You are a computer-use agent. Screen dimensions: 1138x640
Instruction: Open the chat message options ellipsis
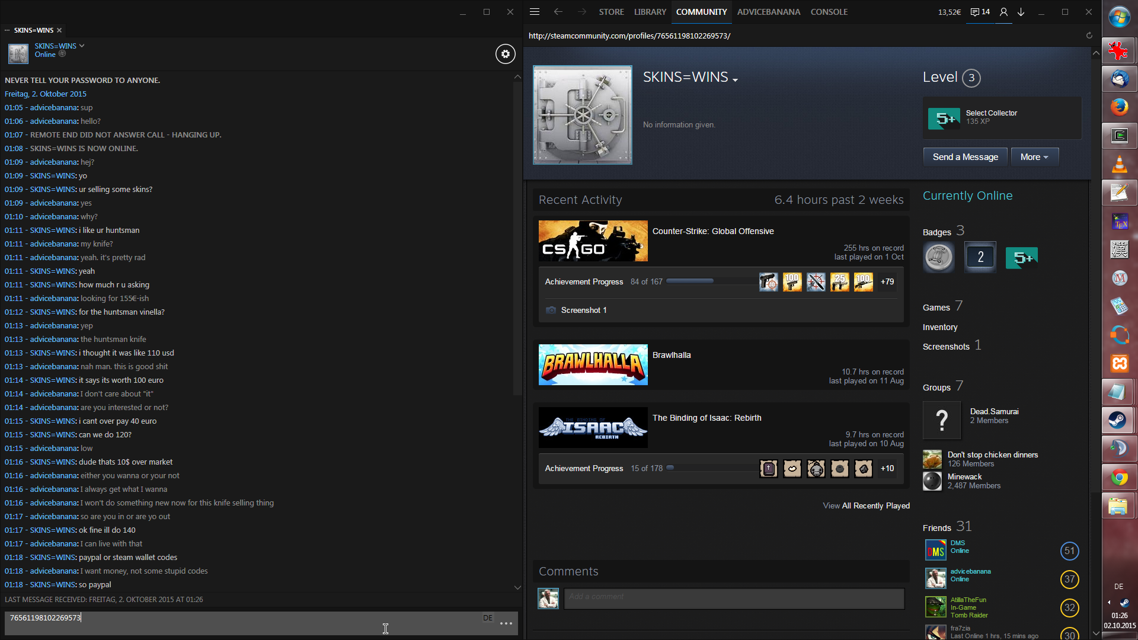click(x=506, y=623)
